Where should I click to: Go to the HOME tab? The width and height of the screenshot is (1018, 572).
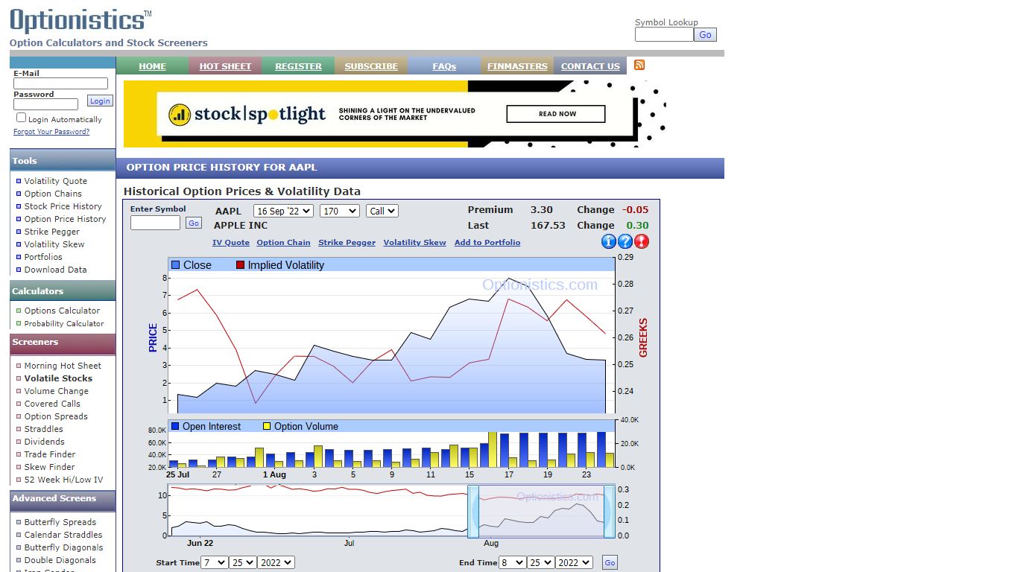click(152, 66)
